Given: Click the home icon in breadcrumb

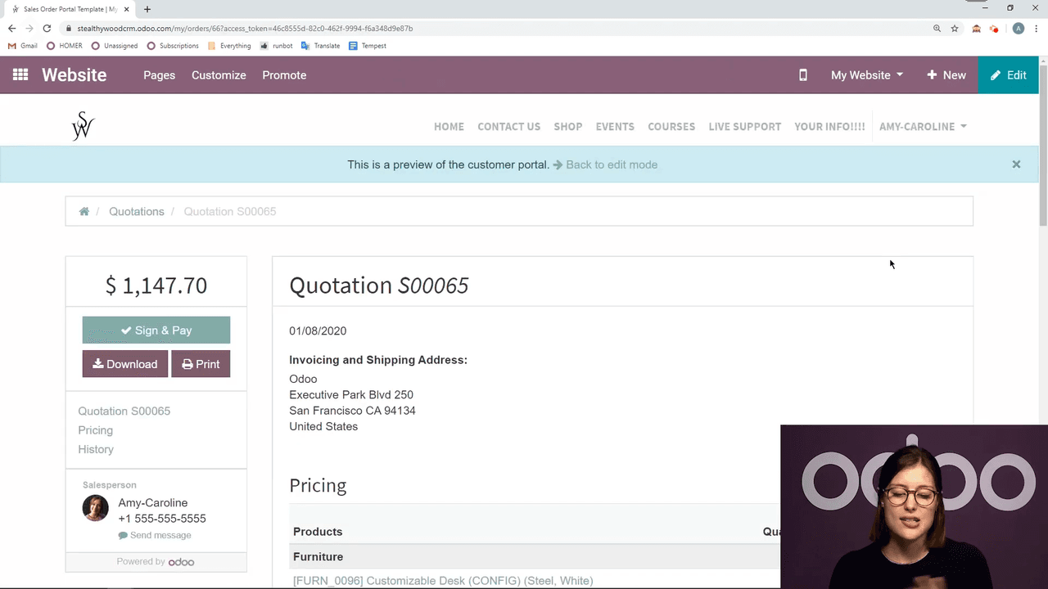Looking at the screenshot, I should click(84, 212).
